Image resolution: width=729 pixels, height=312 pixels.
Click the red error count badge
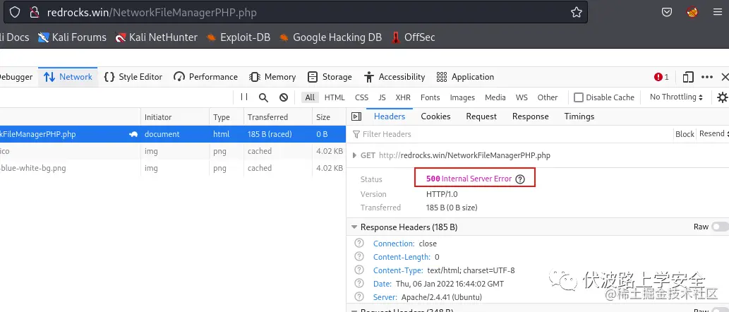point(661,77)
